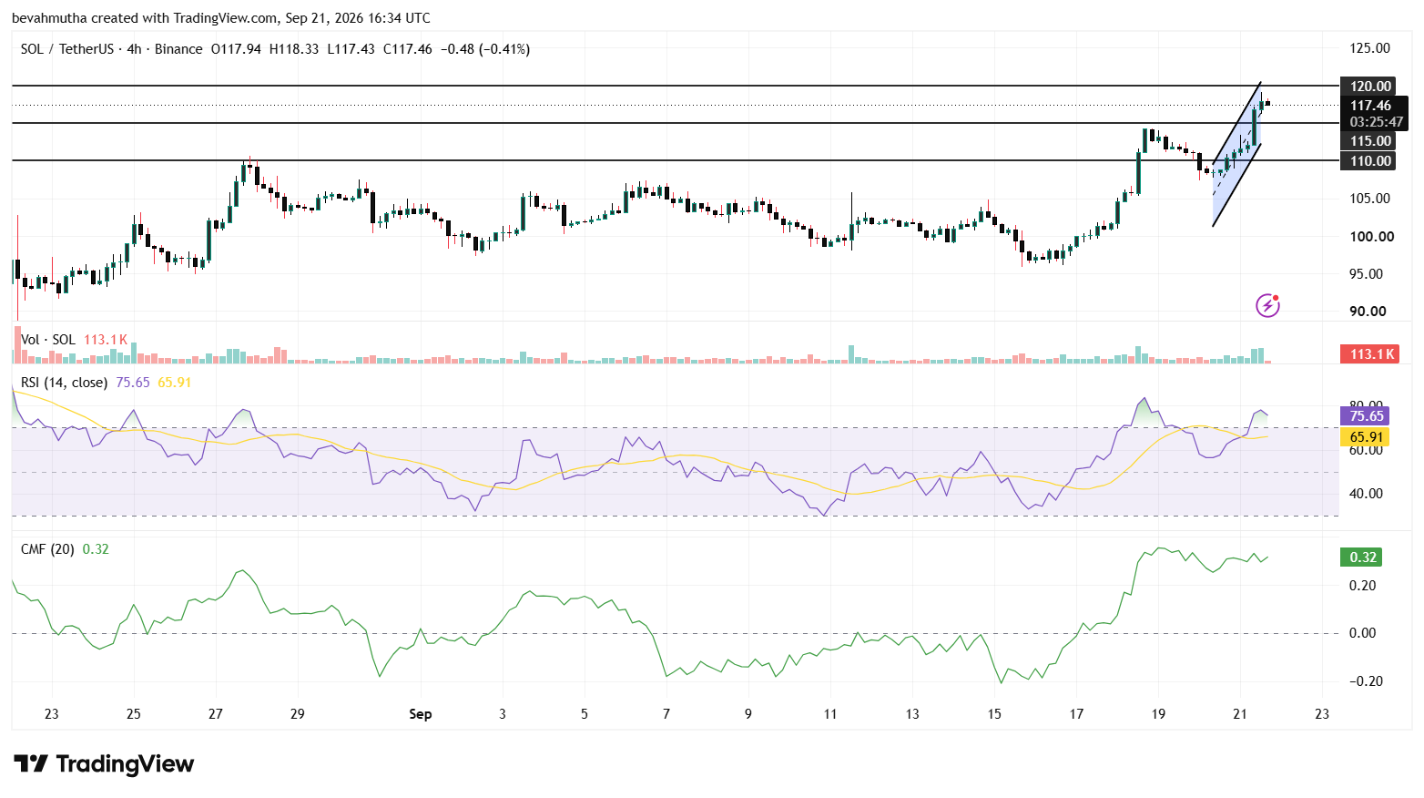
Task: Click CMF value 0.32 in legend
Action: pos(96,549)
